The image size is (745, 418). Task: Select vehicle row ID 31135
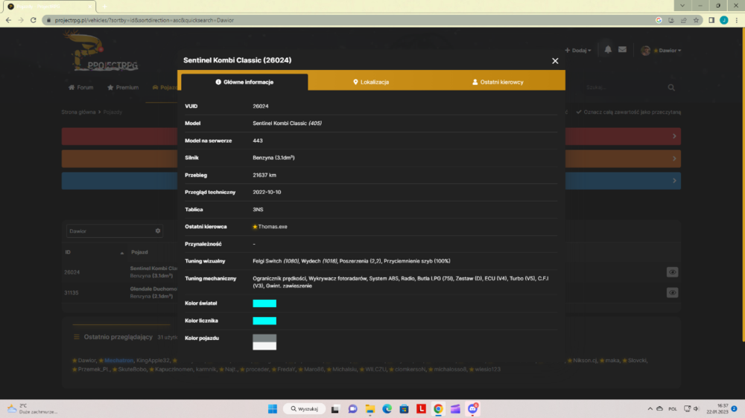[x=72, y=293]
